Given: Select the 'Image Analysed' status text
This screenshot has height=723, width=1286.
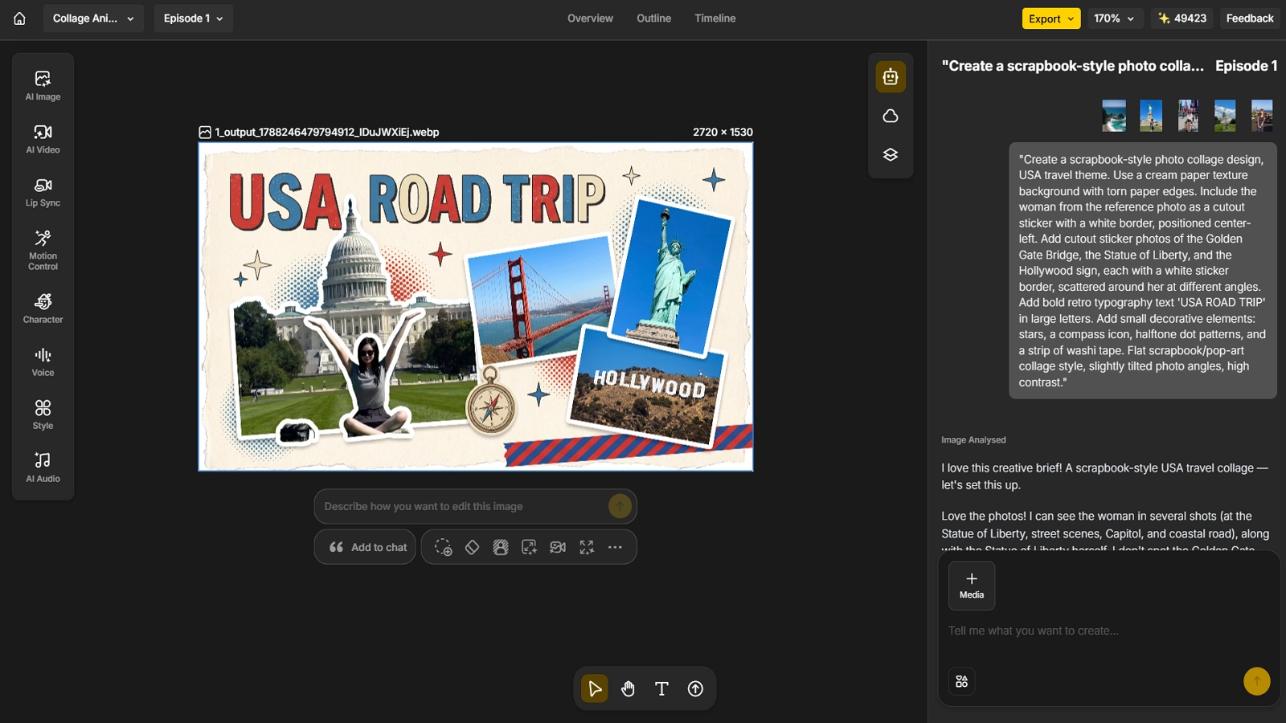Looking at the screenshot, I should (x=973, y=440).
